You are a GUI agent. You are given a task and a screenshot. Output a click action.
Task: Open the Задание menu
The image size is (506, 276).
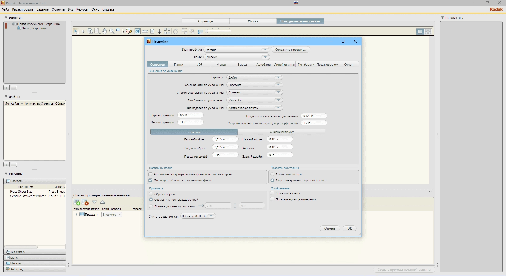tap(43, 9)
